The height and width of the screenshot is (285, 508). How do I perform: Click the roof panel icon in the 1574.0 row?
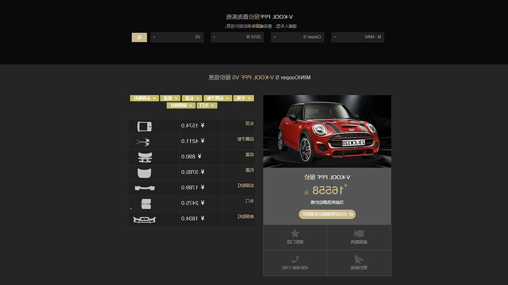(144, 126)
